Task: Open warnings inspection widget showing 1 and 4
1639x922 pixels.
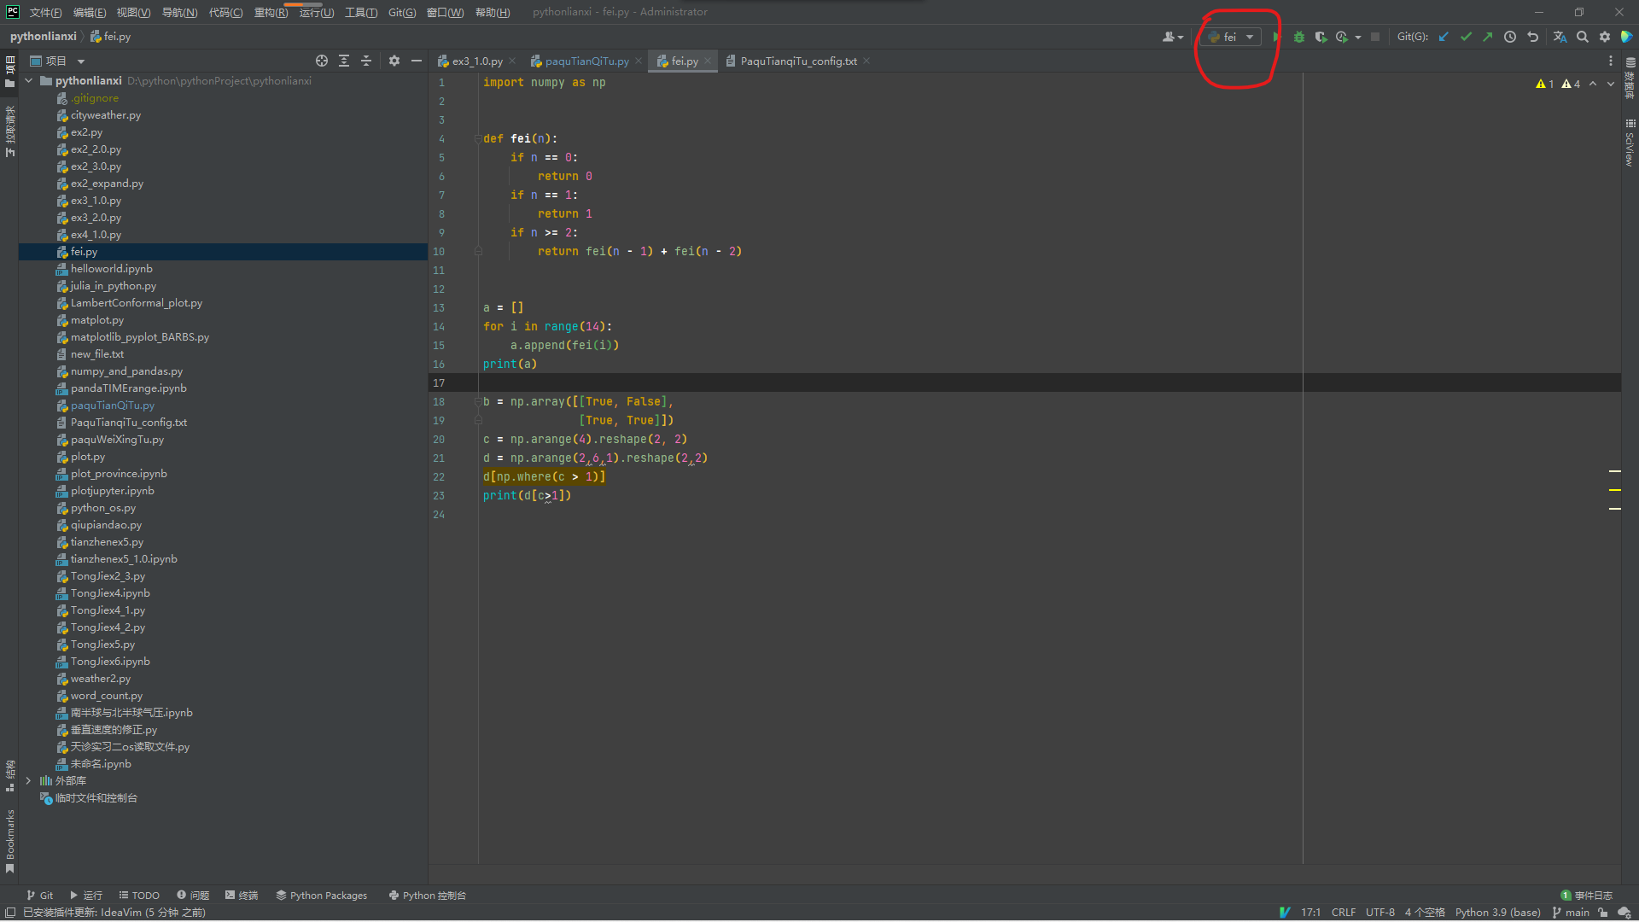Action: pos(1558,84)
